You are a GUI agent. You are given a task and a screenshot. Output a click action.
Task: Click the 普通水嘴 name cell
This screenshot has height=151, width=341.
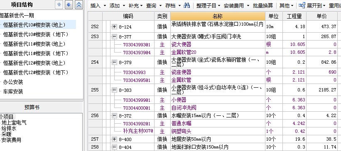[x=218, y=123]
